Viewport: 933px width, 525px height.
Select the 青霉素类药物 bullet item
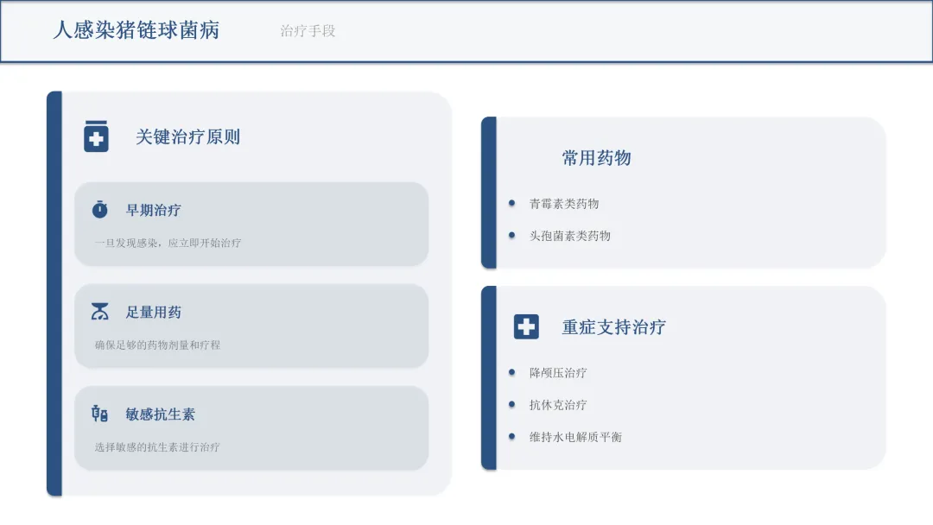[x=564, y=204]
